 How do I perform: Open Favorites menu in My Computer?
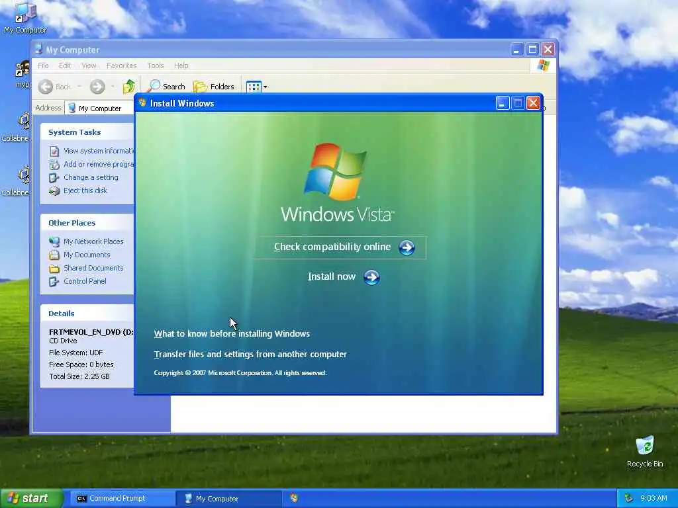coord(121,65)
